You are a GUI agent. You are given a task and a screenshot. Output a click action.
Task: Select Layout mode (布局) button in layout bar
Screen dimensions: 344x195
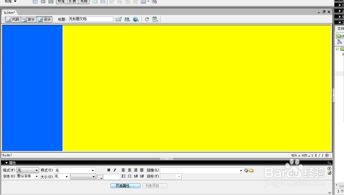(x=84, y=1)
